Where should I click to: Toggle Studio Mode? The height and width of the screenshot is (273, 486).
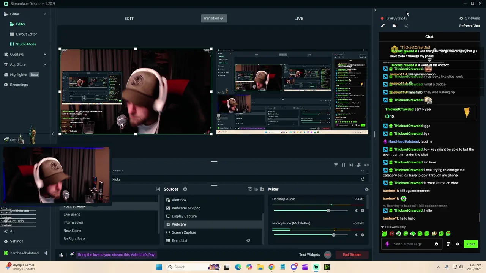(25, 44)
